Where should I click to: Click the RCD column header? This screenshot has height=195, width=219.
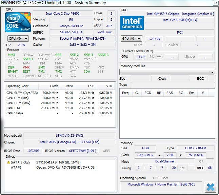click(x=148, y=93)
